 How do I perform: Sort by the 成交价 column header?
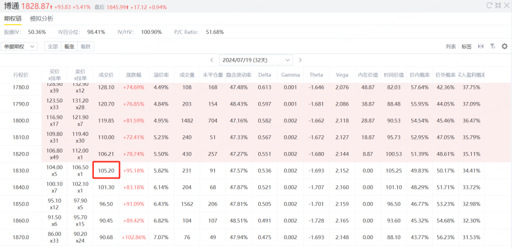click(x=106, y=75)
